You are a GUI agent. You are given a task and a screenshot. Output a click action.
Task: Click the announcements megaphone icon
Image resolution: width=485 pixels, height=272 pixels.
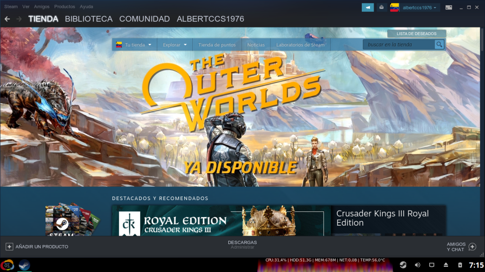(x=368, y=7)
